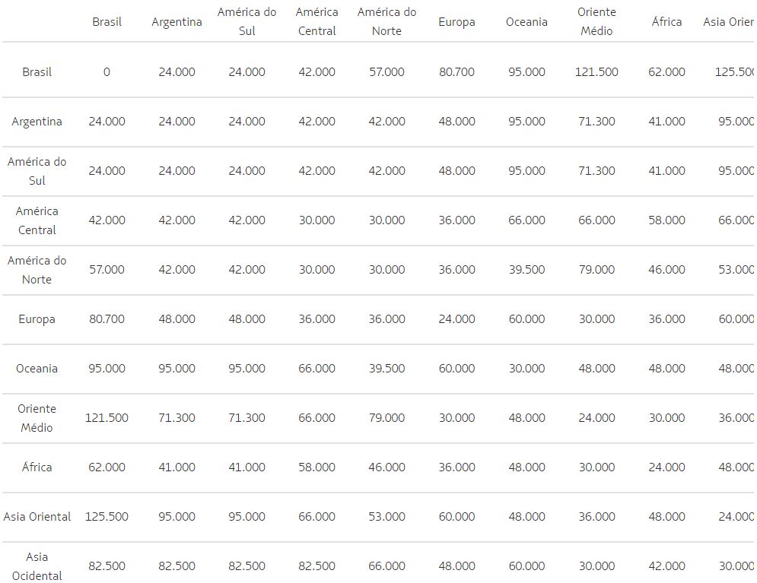Click the Asia Oriental row label

[x=37, y=516]
